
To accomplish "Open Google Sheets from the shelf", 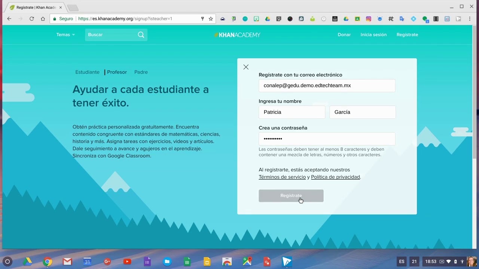I will tap(187, 262).
